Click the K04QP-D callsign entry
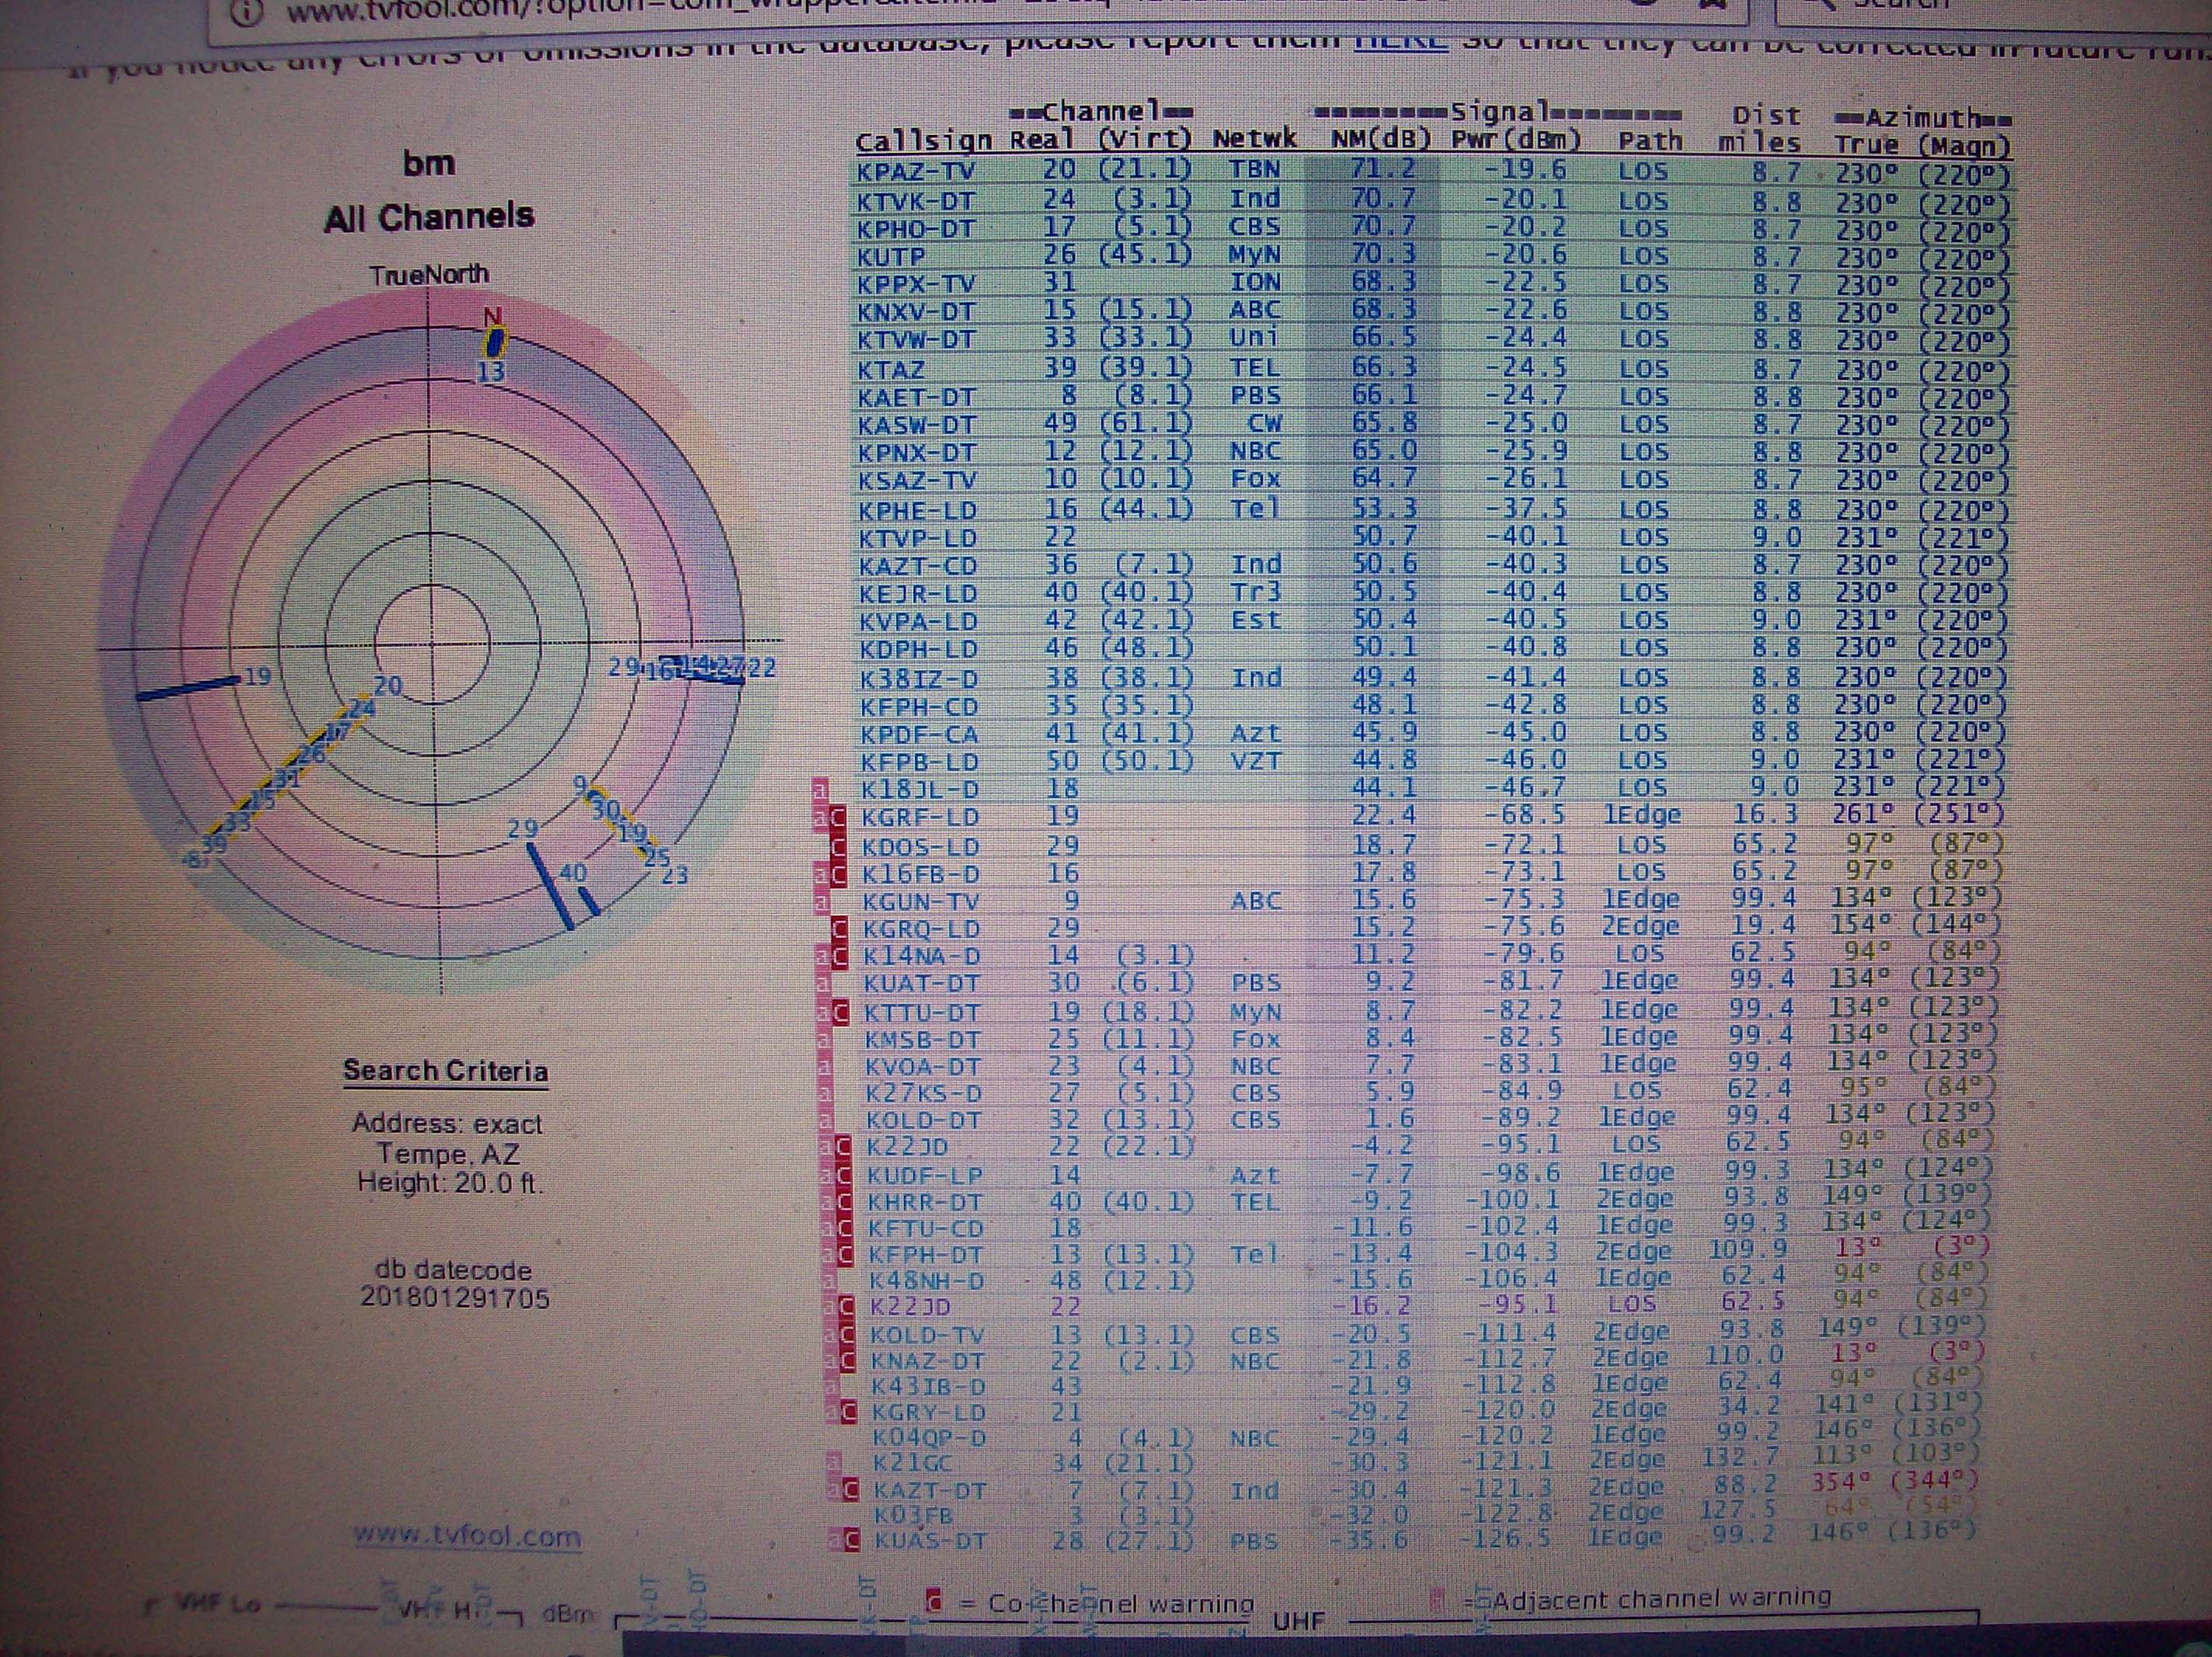2212x1657 pixels. tap(931, 1438)
